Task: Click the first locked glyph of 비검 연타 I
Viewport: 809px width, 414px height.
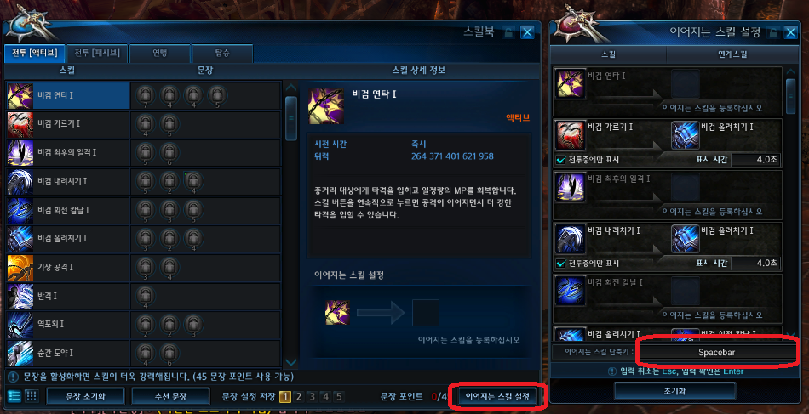Action: 146,96
